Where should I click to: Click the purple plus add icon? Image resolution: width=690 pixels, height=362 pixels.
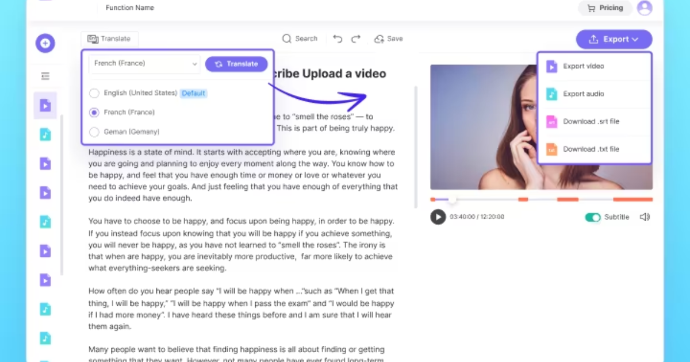45,43
